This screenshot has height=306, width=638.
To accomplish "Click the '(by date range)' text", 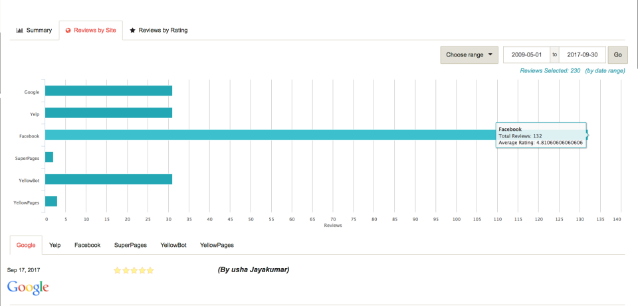I will [605, 71].
